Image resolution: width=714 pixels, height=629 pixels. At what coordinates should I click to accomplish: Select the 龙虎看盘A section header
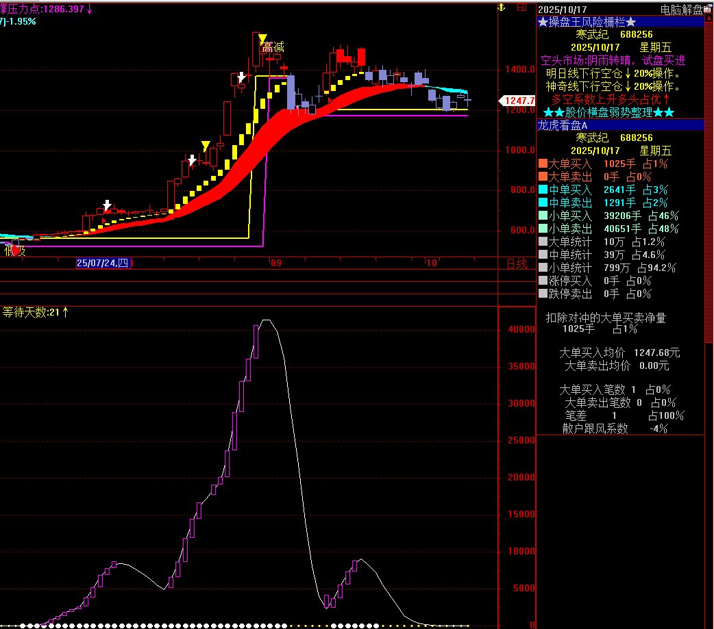coord(562,125)
